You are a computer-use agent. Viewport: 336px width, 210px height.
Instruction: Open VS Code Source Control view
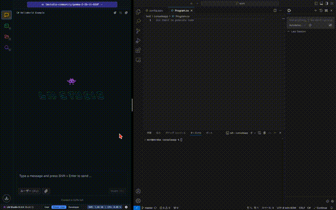[x=138, y=31]
